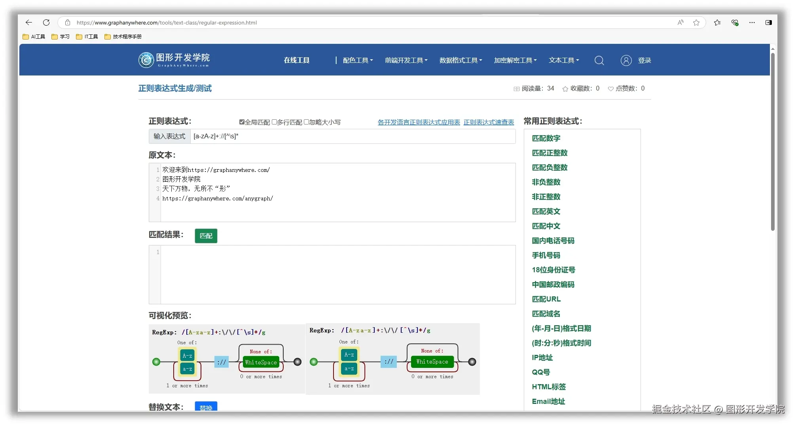This screenshot has width=796, height=426.
Task: Click the left regex visualization diagram
Action: tap(227, 359)
